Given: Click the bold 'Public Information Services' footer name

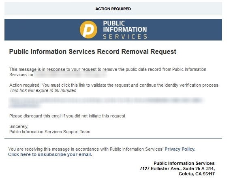Looking at the screenshot, I should (184, 163).
